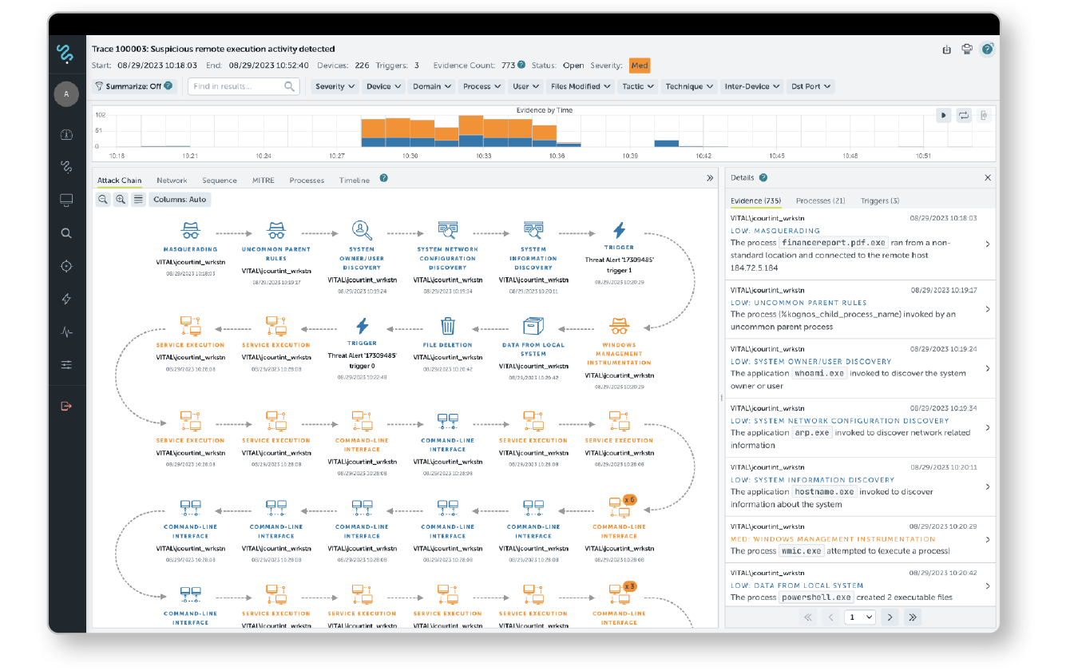
Task: Click the zoom out magnifier icon
Action: (x=103, y=200)
